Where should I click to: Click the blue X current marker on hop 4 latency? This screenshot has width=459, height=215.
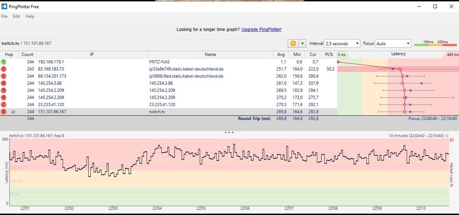(x=421, y=83)
